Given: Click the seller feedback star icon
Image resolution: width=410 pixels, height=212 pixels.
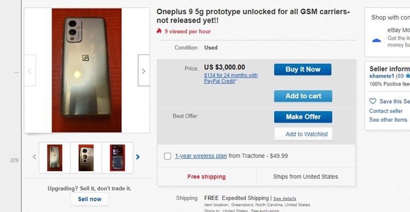Looking at the screenshot, I should 408,76.
